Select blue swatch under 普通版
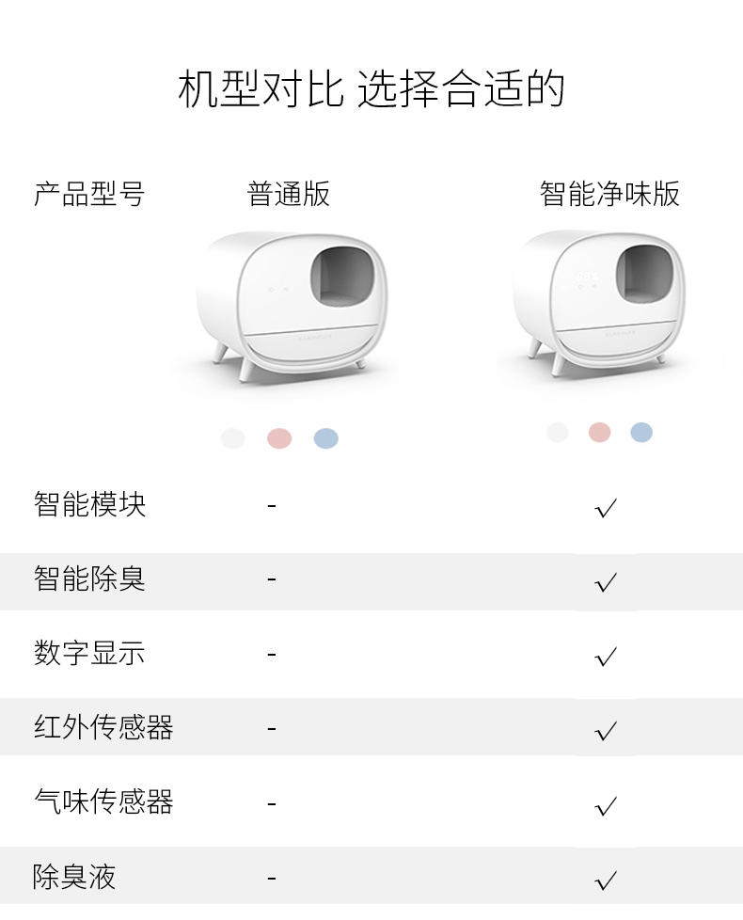743x920 pixels. 326,438
